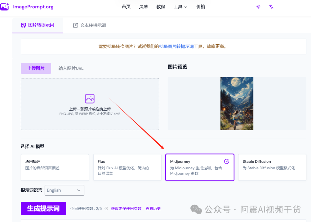Click the ImagePrompt.org logo icon
Viewport: 311px width, 222px height.
(5, 6)
